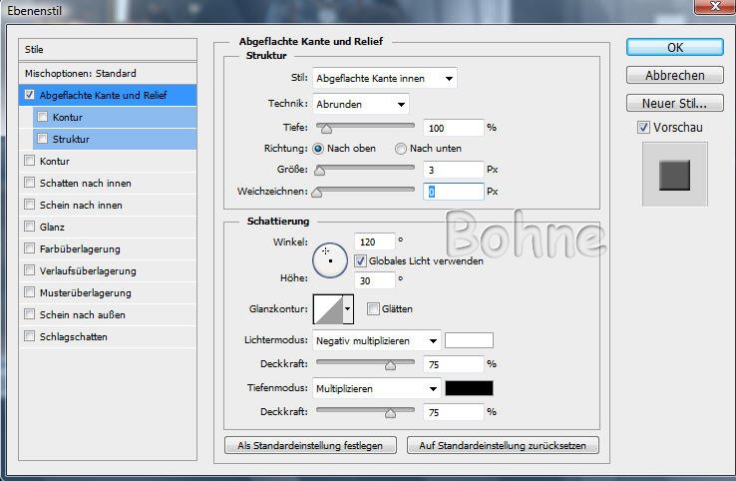Click the angle dial for Winkel
The image size is (736, 481).
[x=328, y=259]
